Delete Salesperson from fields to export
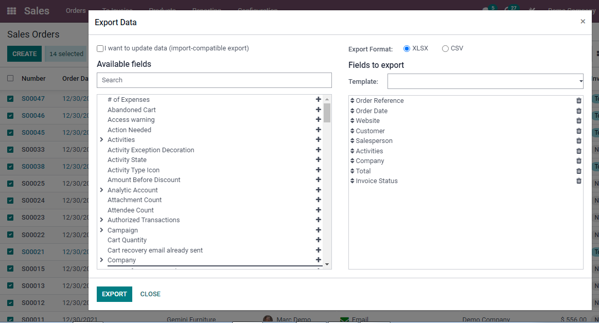 coord(578,141)
